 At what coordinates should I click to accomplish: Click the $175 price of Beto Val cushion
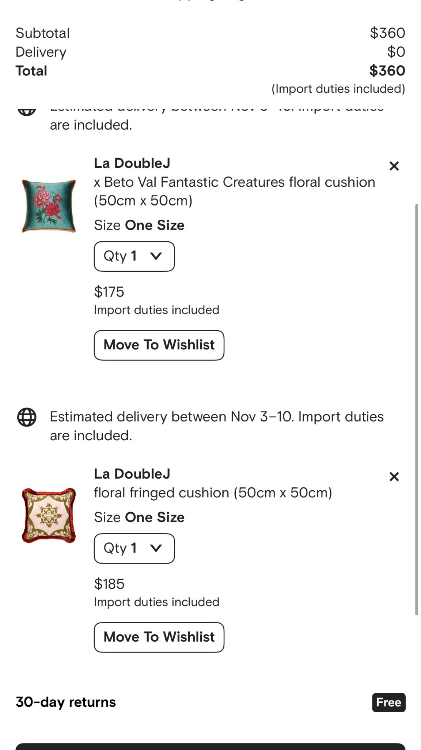point(109,292)
